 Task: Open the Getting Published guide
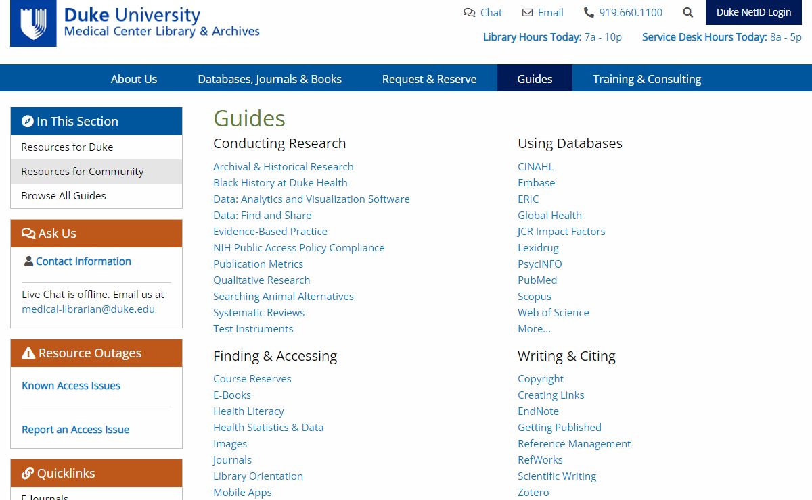click(x=559, y=427)
